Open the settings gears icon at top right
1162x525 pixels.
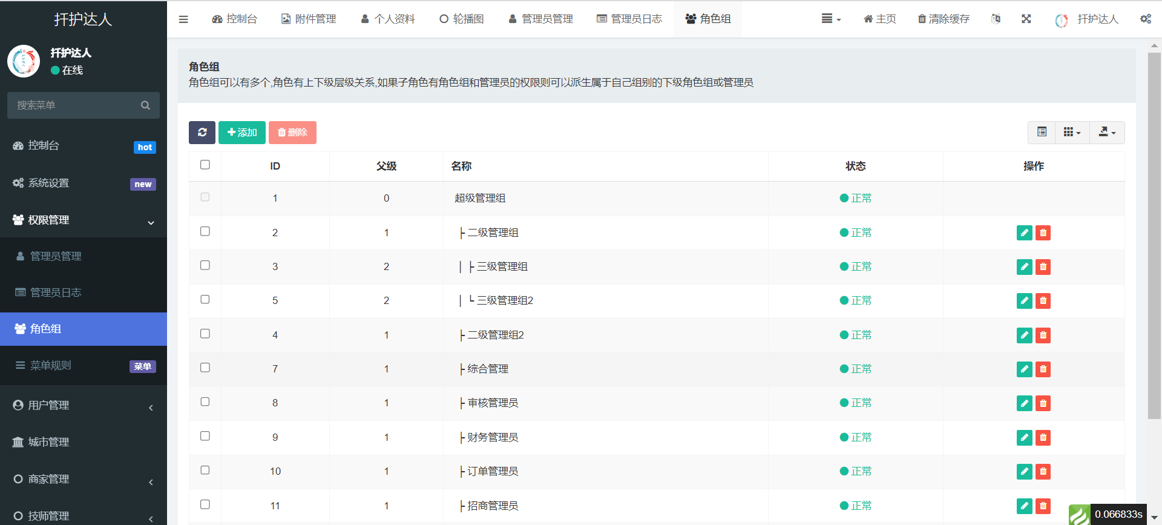1145,19
